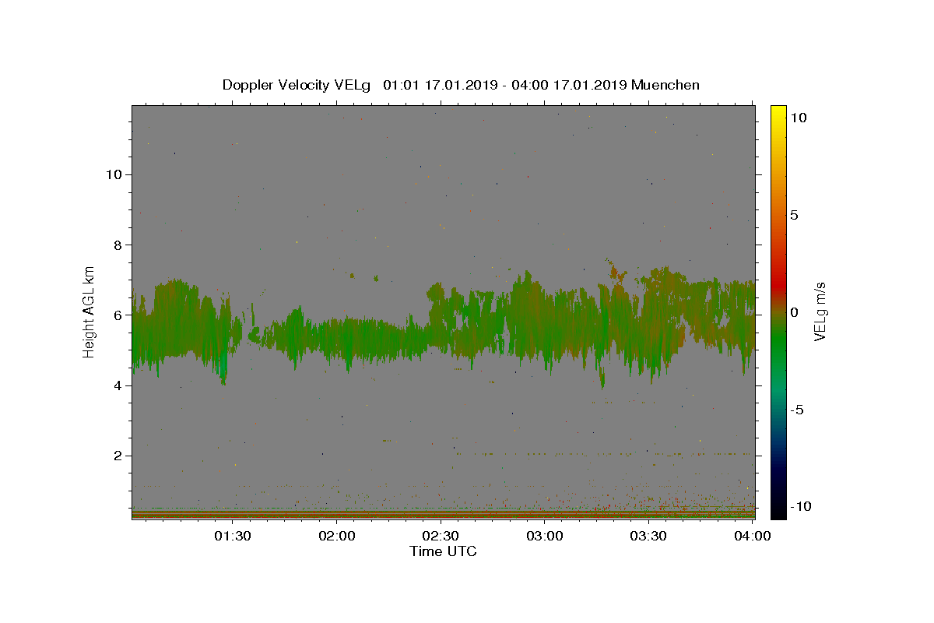The width and height of the screenshot is (934, 623).
Task: Click the colorbar value '-5'
Action: pyautogui.click(x=798, y=410)
